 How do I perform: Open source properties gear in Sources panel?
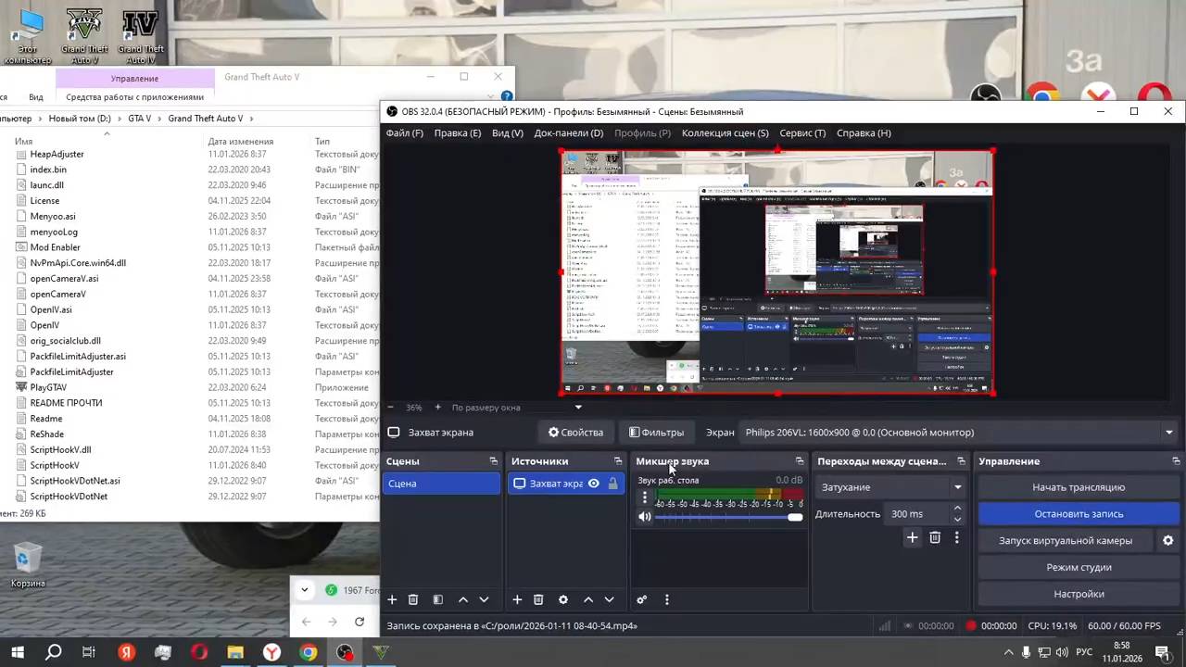(x=562, y=600)
